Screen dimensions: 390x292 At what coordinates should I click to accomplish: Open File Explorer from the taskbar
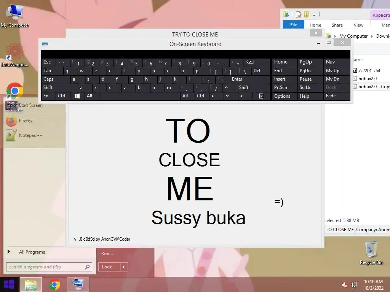click(31, 284)
